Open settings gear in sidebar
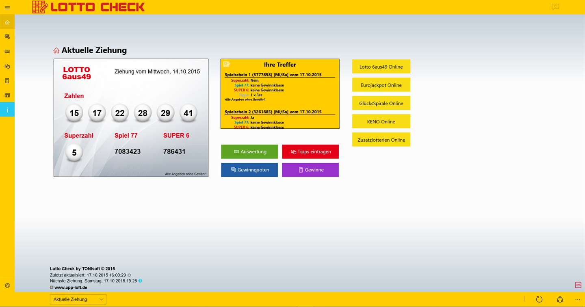 (x=7, y=285)
